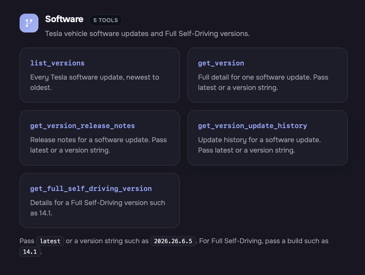Click the text 'Full detail for one software update'

[254, 77]
